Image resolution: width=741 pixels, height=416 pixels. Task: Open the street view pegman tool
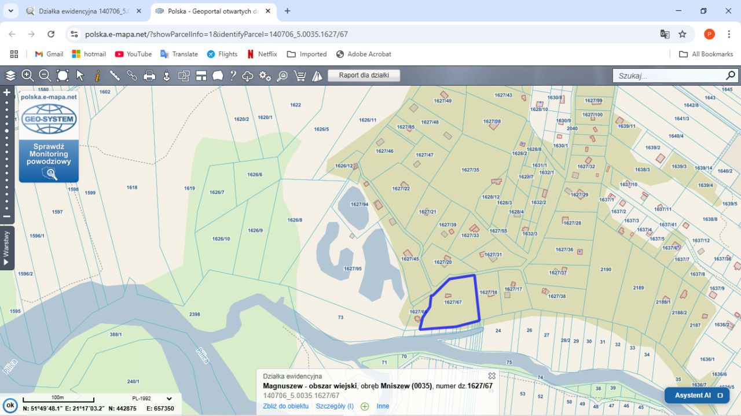(167, 75)
